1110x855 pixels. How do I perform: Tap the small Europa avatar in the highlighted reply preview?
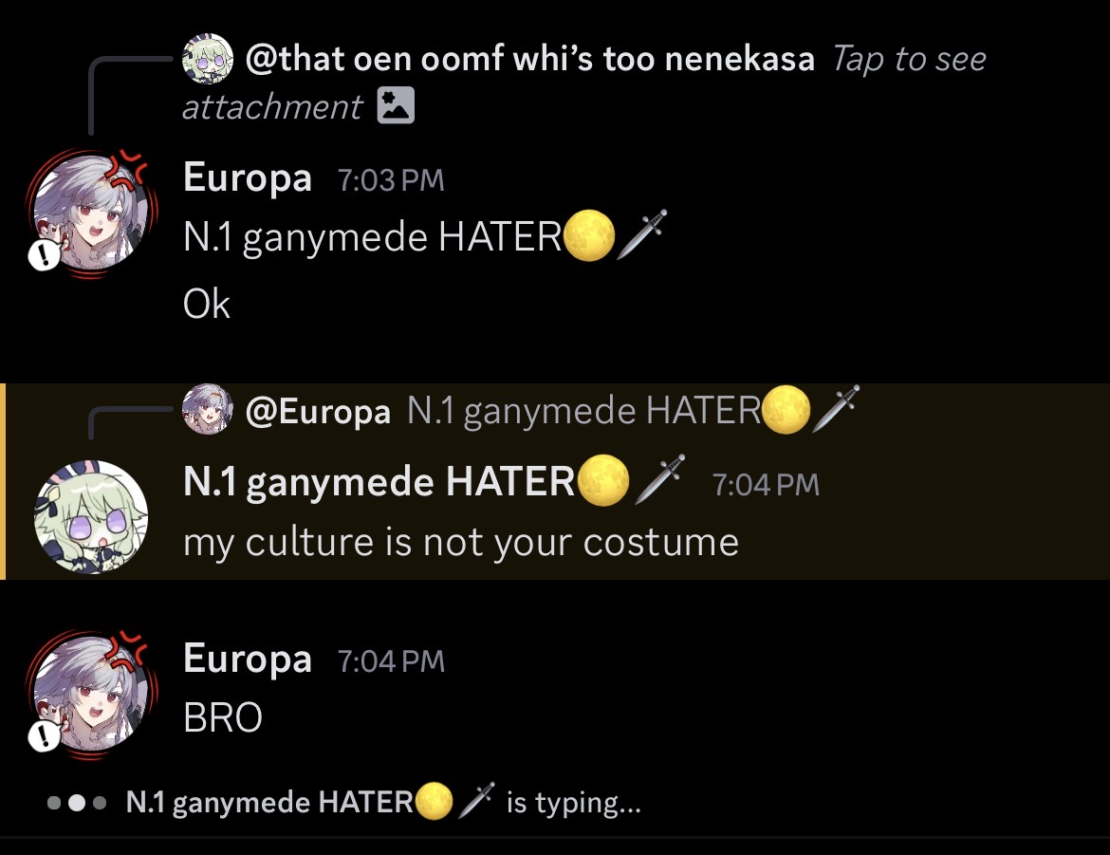click(208, 410)
